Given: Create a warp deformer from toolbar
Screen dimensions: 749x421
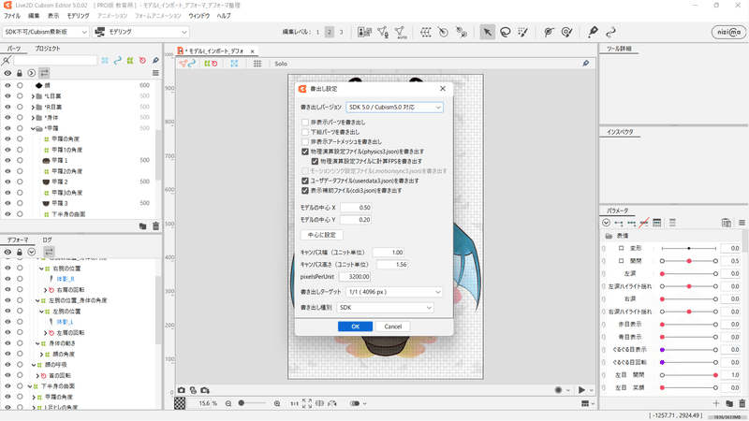Looking at the screenshot, I should (x=425, y=32).
